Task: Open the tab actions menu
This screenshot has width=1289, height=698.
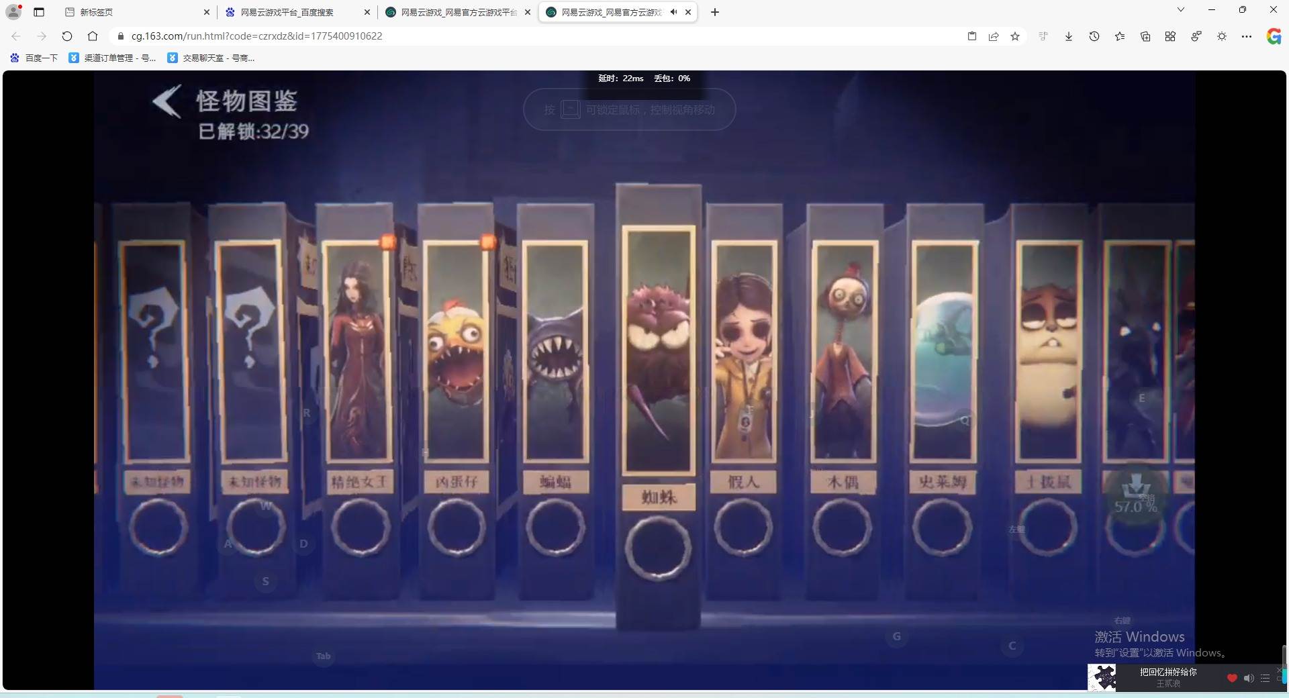Action: click(39, 12)
